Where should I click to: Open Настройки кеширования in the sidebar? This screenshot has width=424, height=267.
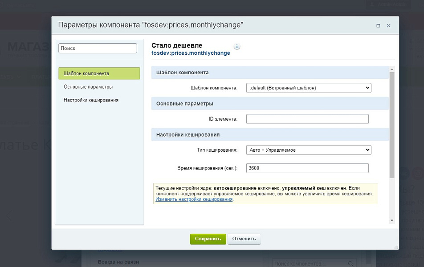pyautogui.click(x=91, y=100)
